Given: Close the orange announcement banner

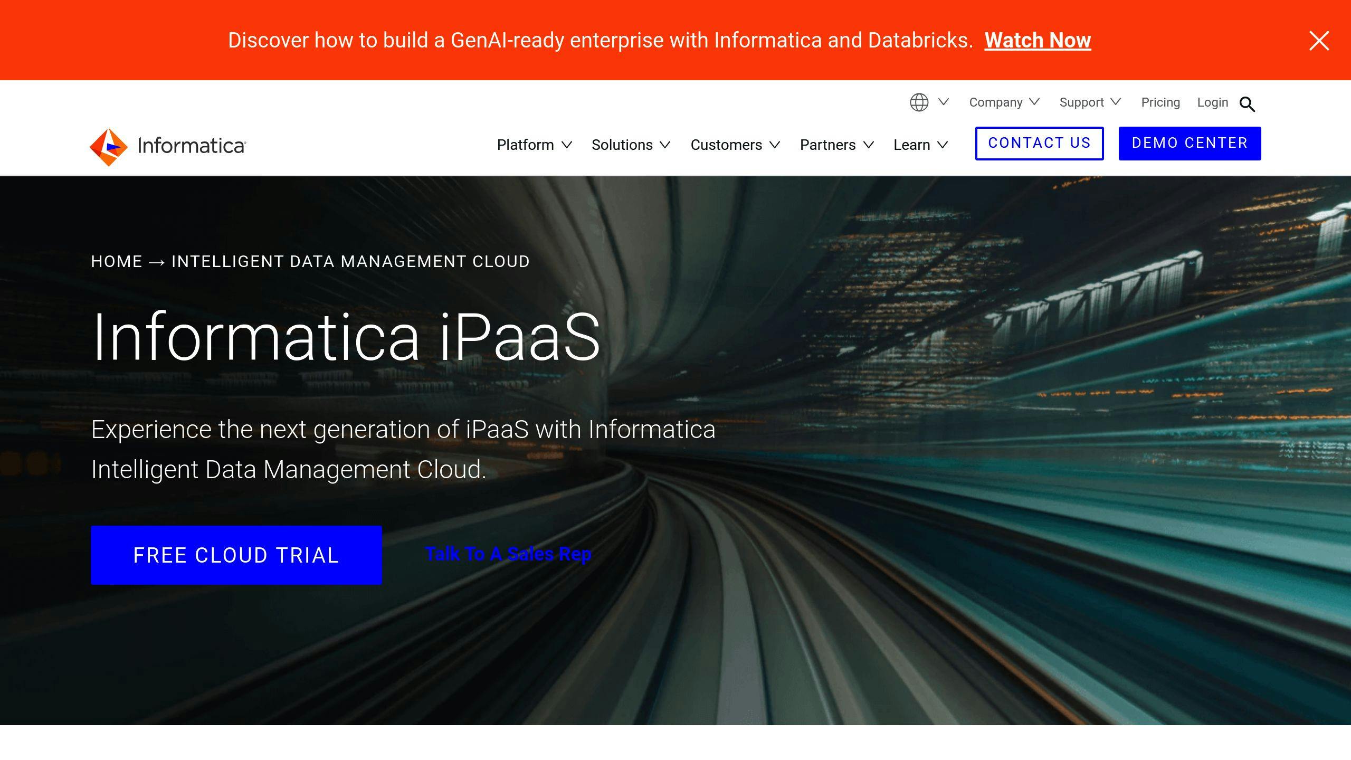Looking at the screenshot, I should [1319, 41].
